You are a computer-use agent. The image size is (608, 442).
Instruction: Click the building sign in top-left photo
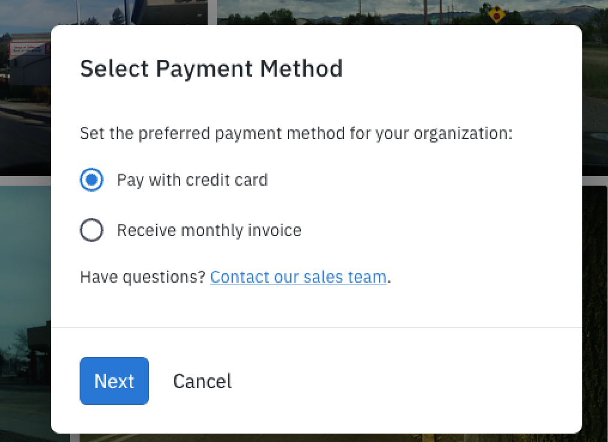click(29, 49)
